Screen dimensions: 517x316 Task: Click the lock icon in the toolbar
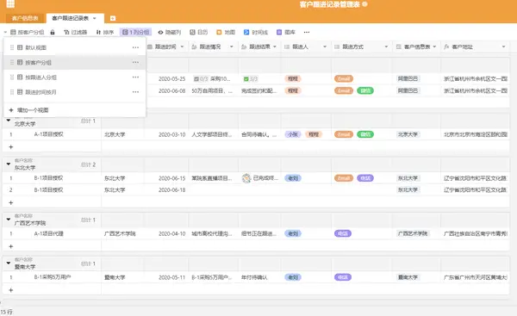[x=53, y=32]
